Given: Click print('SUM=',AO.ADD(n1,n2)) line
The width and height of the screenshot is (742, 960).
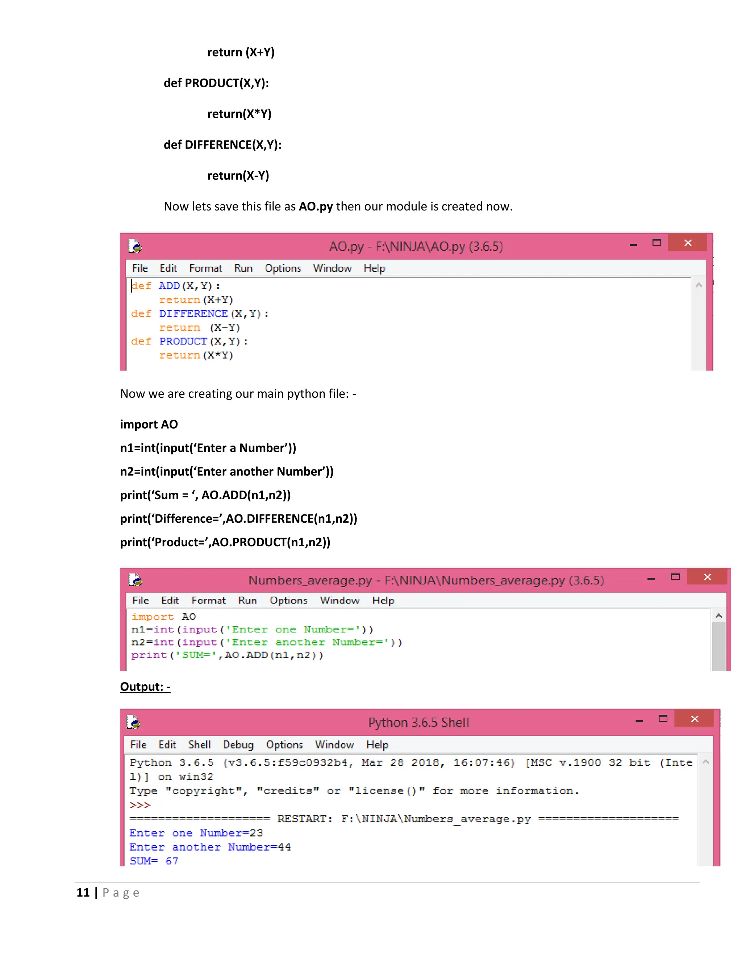Looking at the screenshot, I should 227,655.
